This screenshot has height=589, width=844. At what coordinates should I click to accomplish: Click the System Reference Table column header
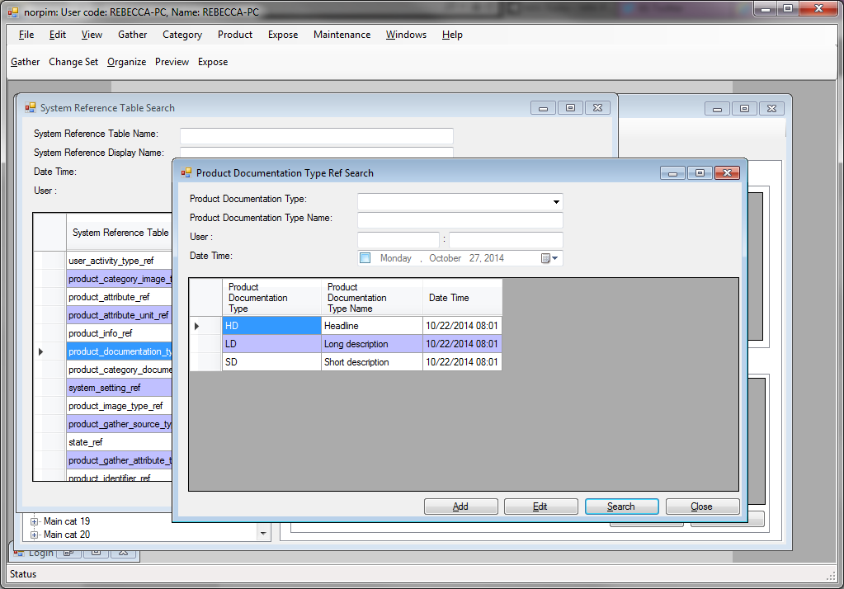click(120, 233)
